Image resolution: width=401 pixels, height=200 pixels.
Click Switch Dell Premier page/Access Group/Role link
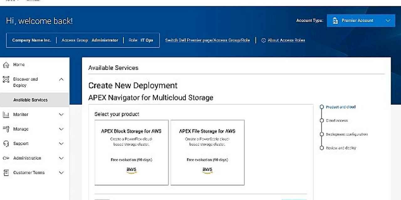pos(207,40)
